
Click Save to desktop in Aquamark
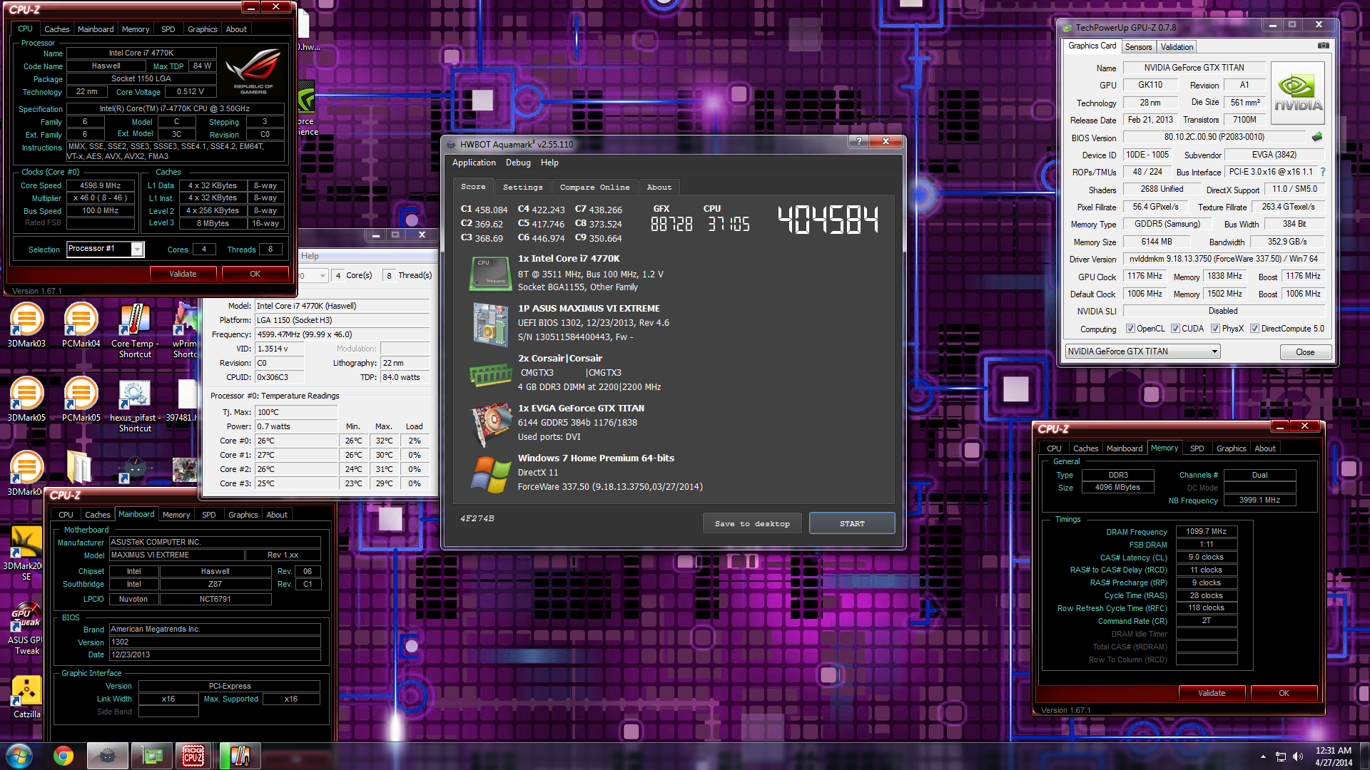752,523
